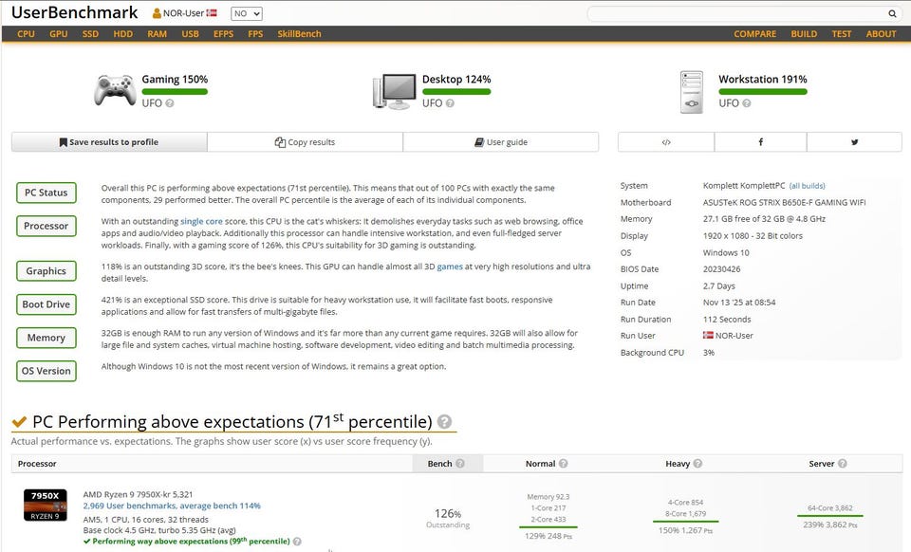Go to the TEST page
The height and width of the screenshot is (552, 911).
842,33
